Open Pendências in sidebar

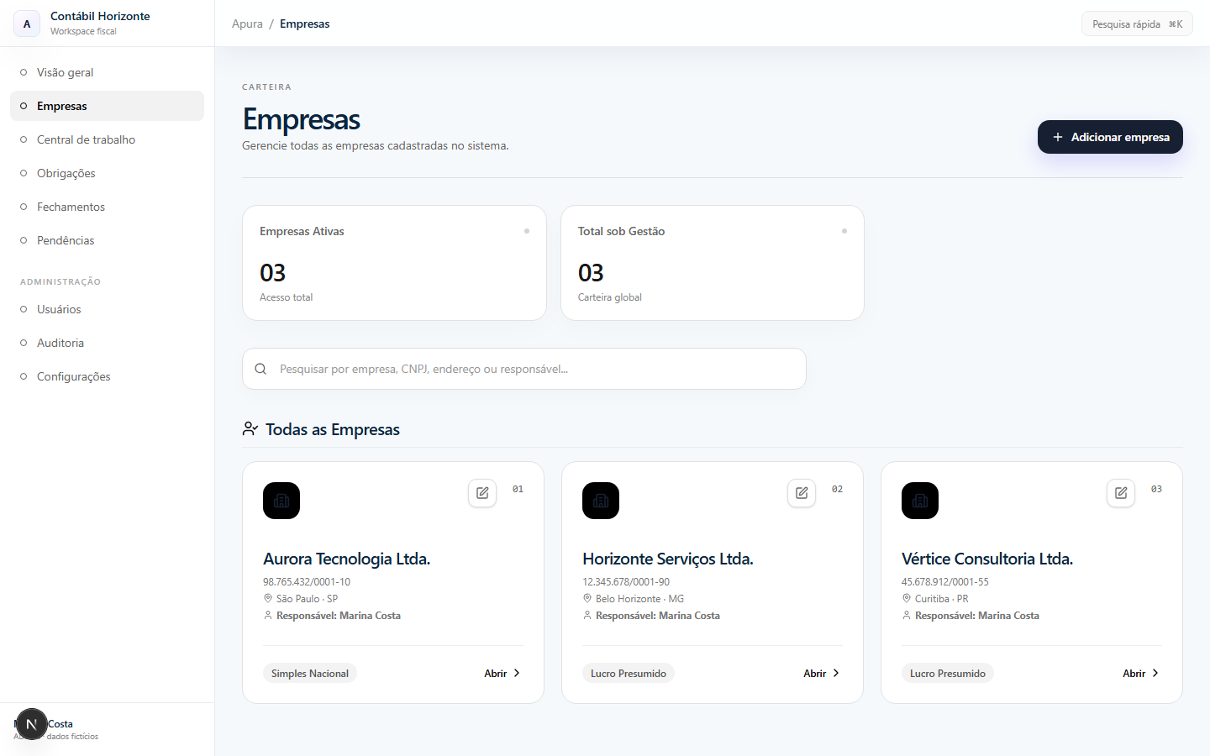[107, 240]
